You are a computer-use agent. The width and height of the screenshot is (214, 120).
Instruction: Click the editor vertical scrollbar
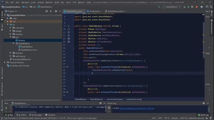tap(204, 40)
